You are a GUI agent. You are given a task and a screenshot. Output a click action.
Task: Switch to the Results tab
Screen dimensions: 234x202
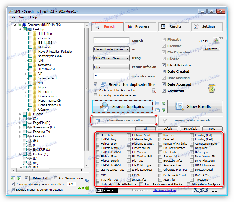coord(174,26)
